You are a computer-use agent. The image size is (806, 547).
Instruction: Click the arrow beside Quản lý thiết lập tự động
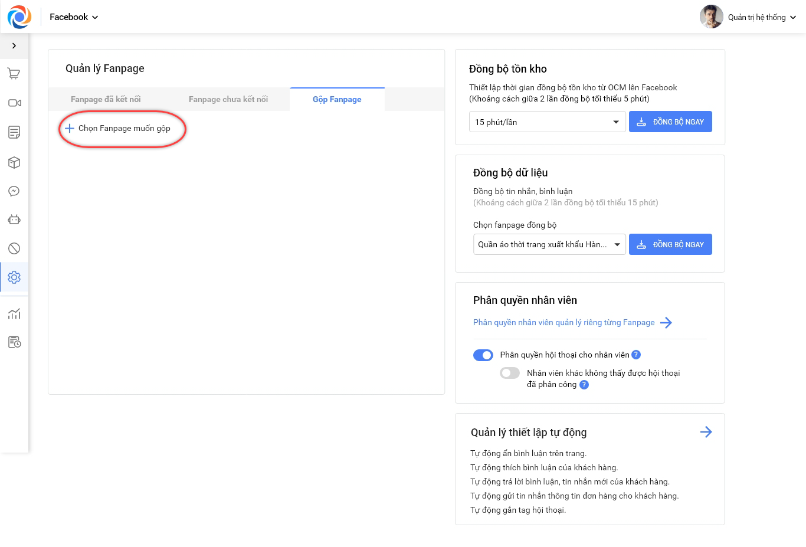tap(706, 432)
